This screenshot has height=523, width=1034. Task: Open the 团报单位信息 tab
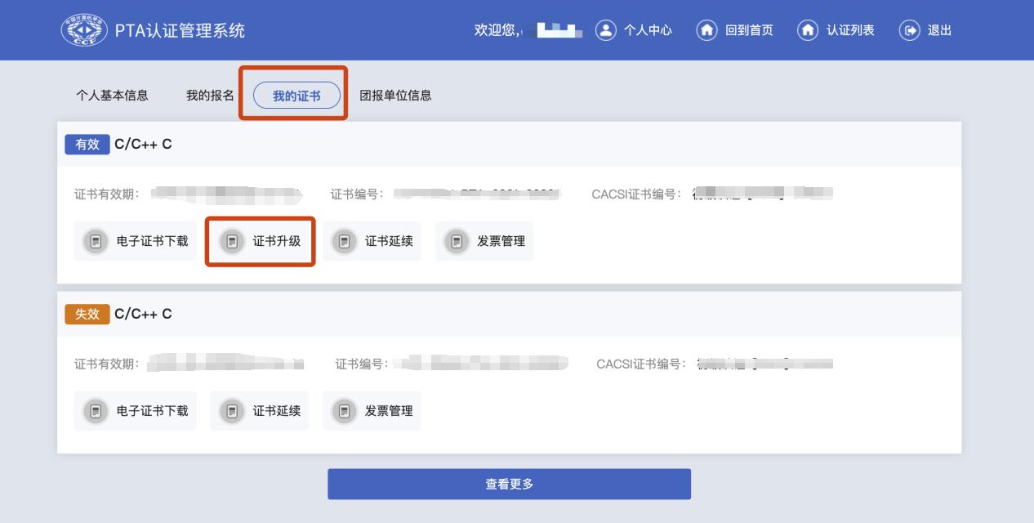(395, 96)
